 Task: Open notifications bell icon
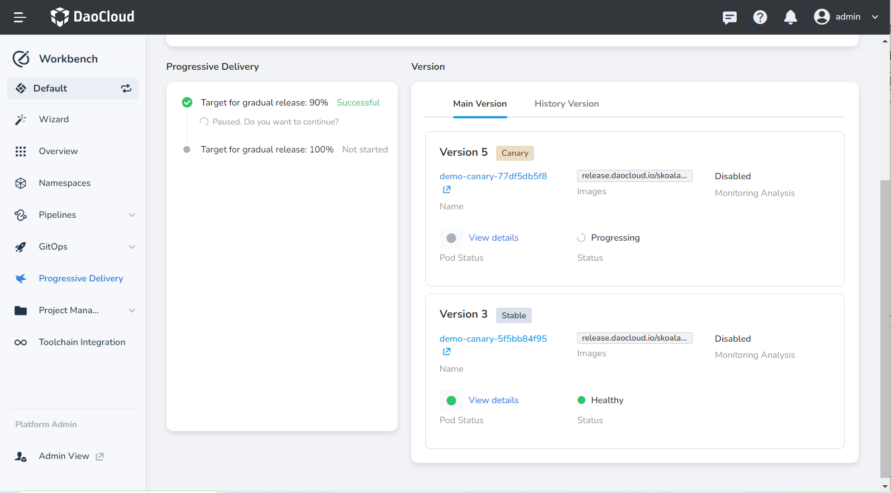790,17
